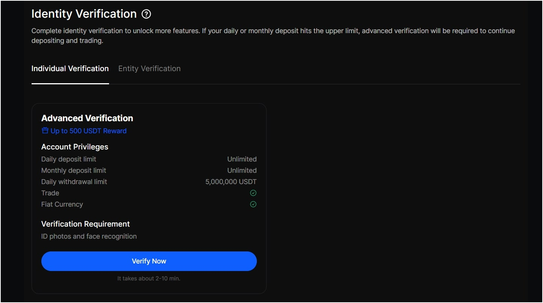Click the Daily withdrawal limit label
543x303 pixels.
click(x=74, y=182)
